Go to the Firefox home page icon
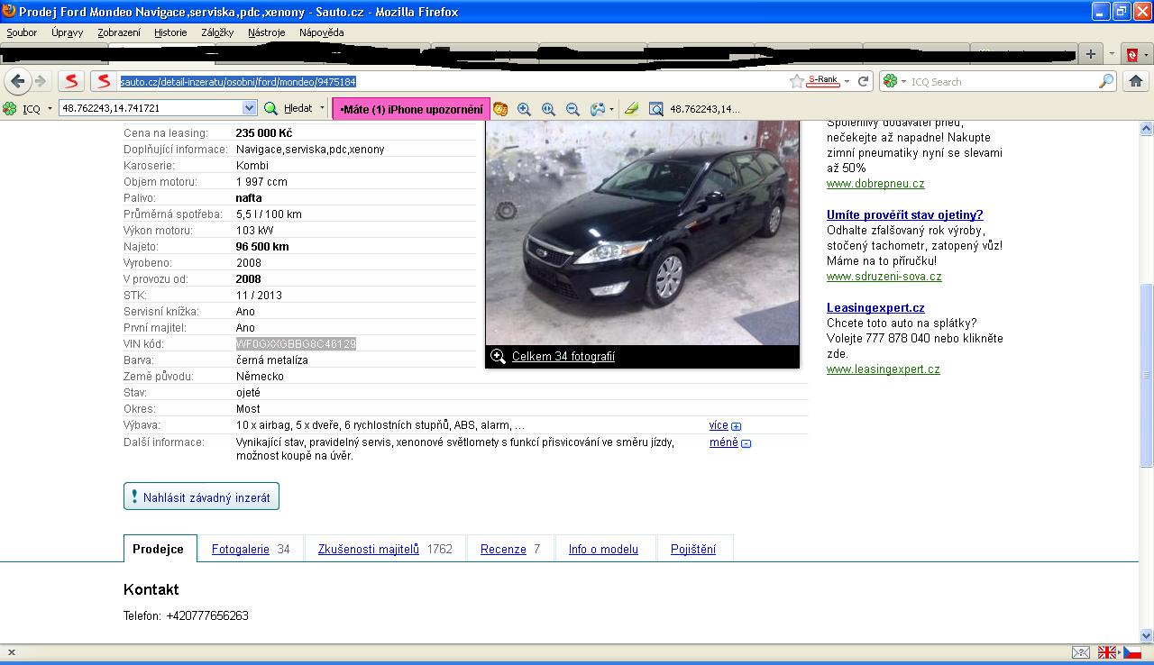 click(1135, 81)
